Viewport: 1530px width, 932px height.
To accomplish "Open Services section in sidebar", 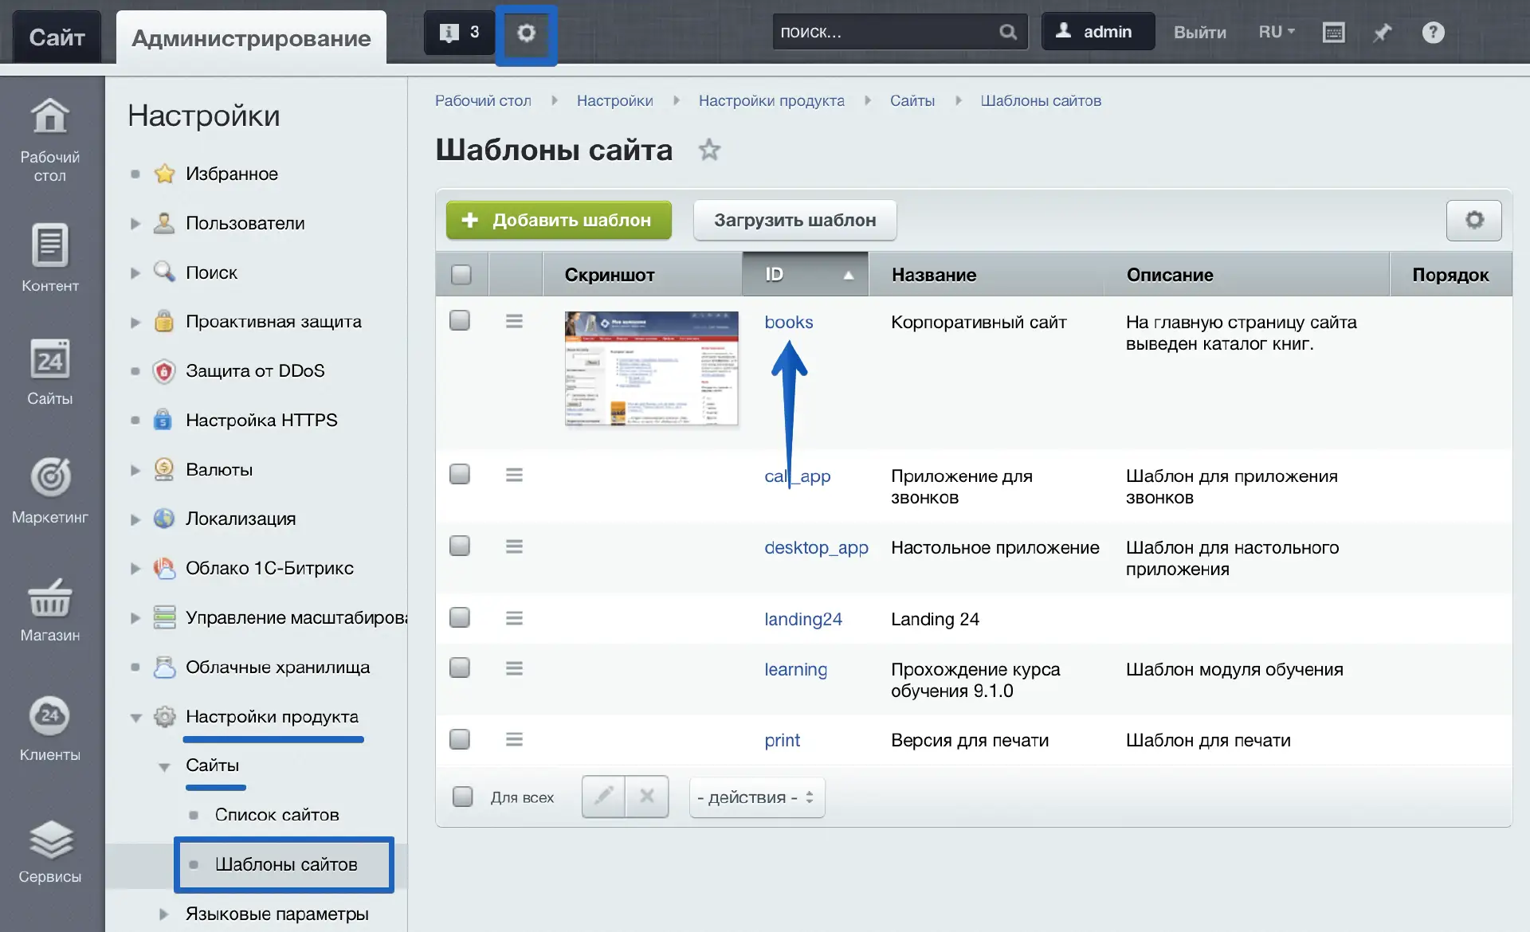I will click(50, 851).
